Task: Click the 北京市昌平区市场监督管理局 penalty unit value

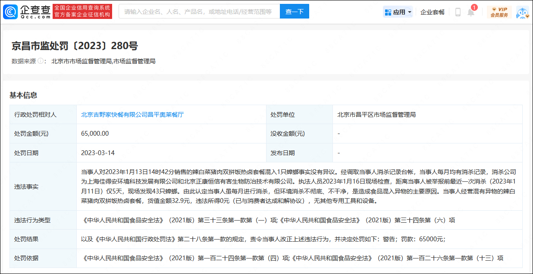Action: click(376, 115)
